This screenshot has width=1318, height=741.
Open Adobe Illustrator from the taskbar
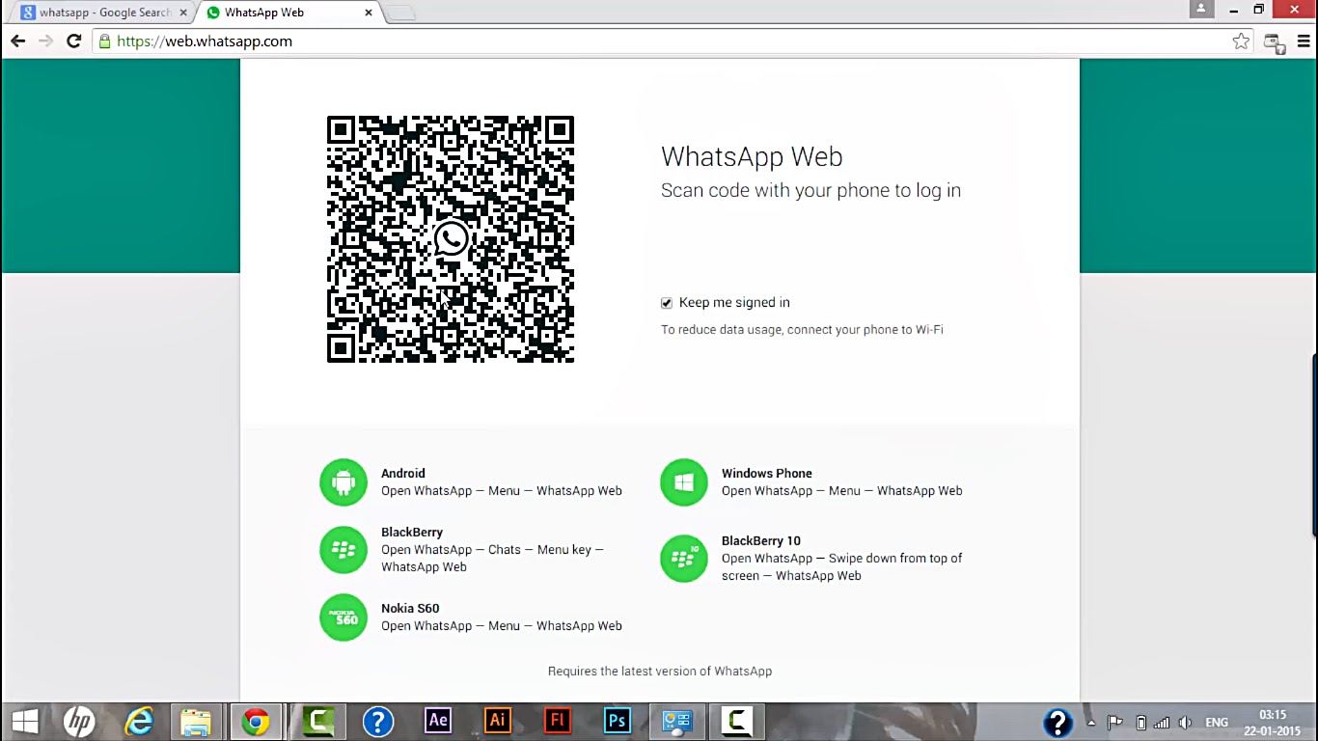497,721
